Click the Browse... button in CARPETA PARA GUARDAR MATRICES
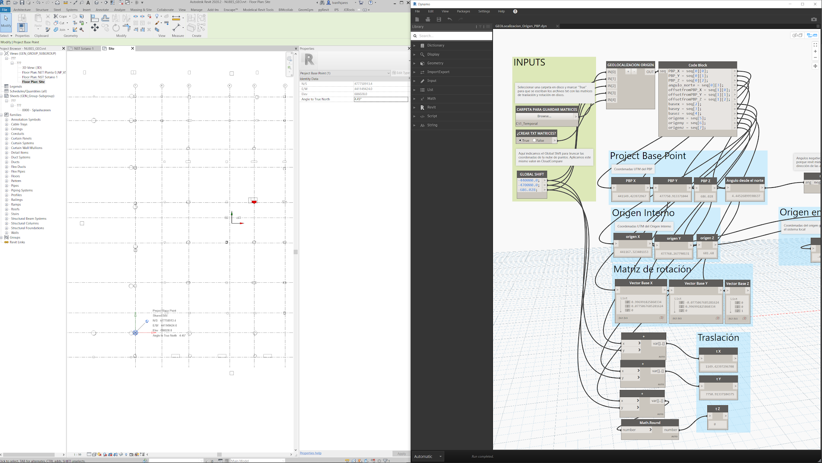822x463 pixels. (544, 116)
